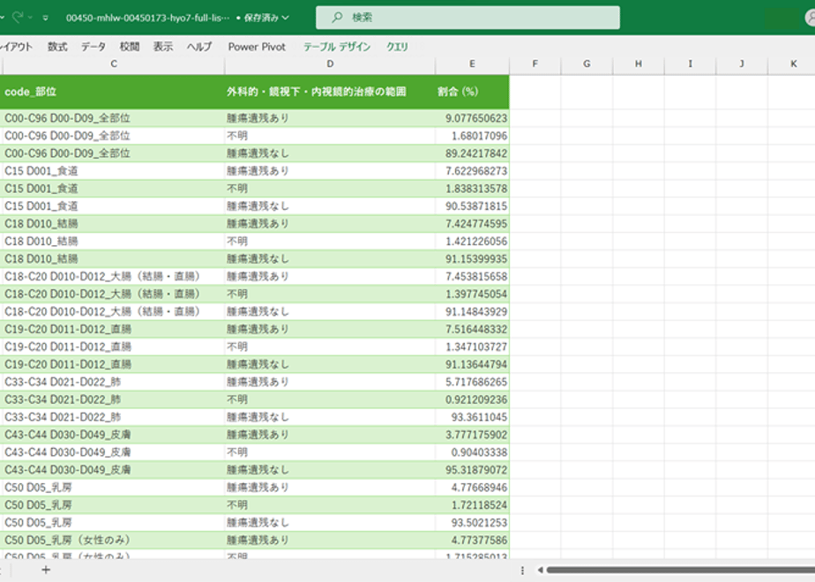Select cell with value 1.397745054
The width and height of the screenshot is (815, 582).
click(x=472, y=295)
